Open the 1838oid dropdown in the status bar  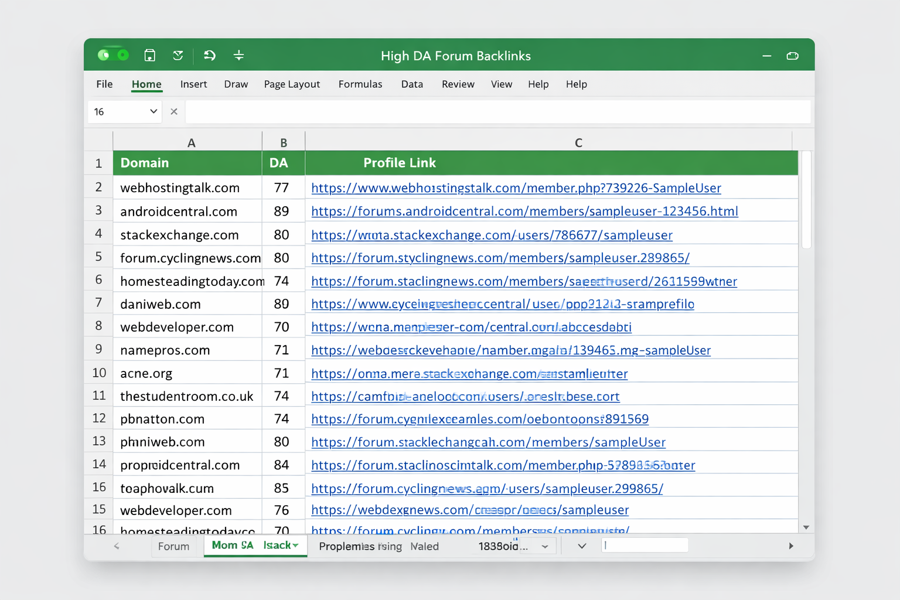544,546
